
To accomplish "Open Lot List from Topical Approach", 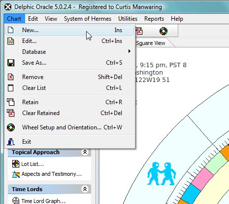I will pyautogui.click(x=33, y=164).
